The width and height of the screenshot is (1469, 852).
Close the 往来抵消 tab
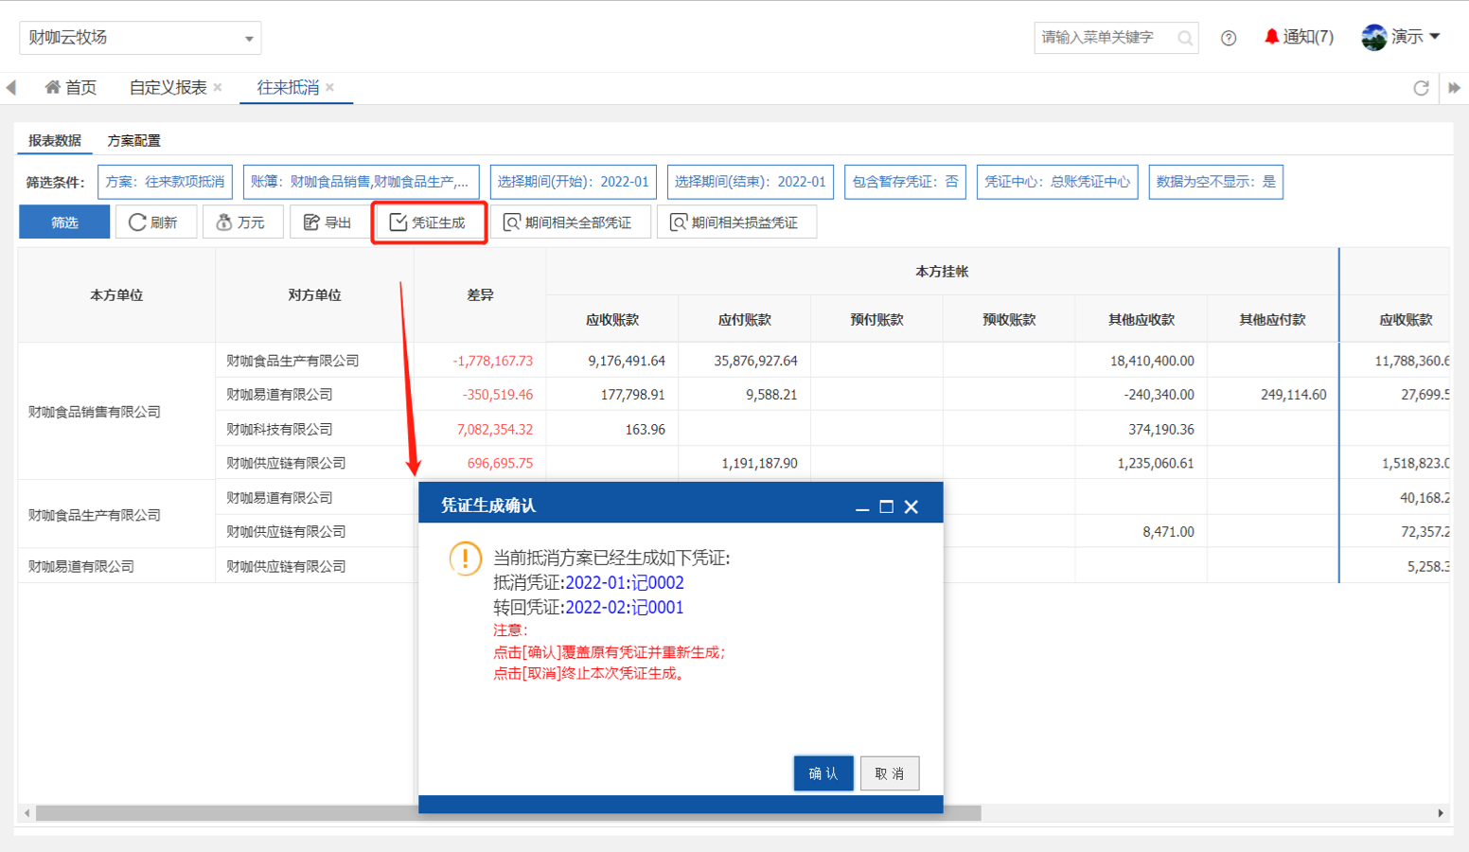coord(330,87)
